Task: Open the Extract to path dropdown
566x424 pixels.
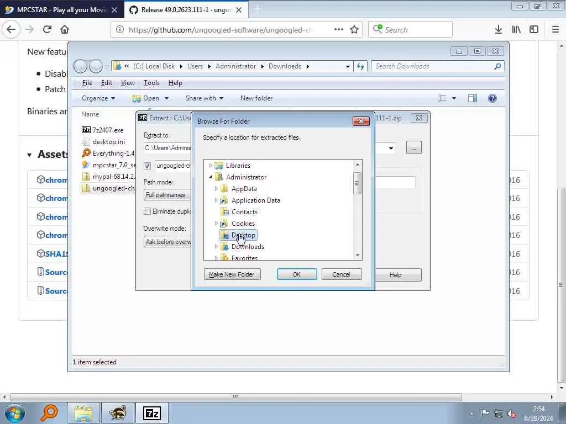Action: coord(391,148)
